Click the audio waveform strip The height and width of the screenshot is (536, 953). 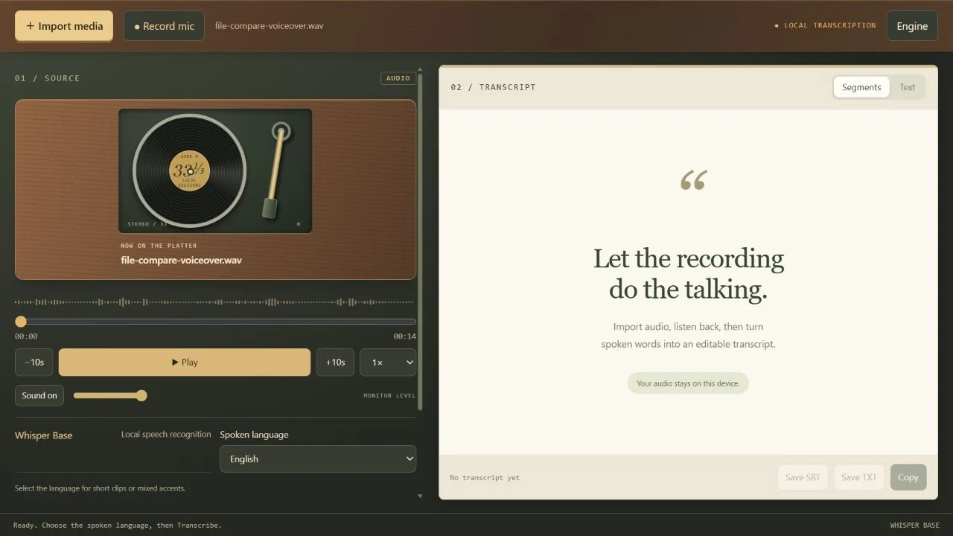215,302
